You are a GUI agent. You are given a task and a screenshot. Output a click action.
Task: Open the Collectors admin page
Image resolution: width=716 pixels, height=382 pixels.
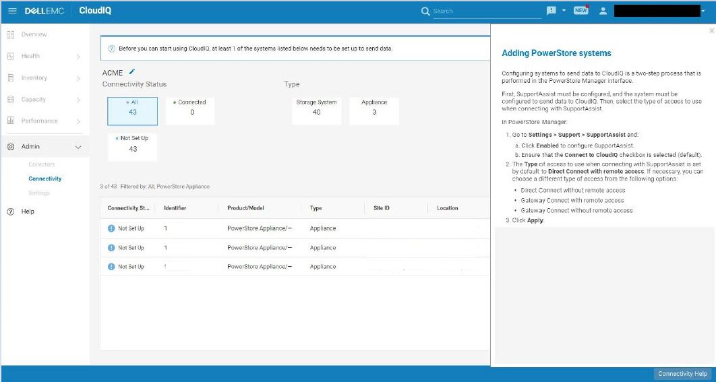coord(42,164)
